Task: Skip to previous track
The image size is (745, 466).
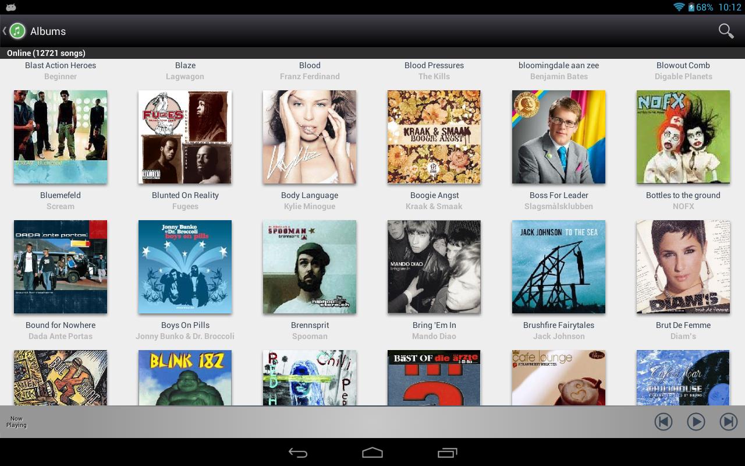Action: pyautogui.click(x=664, y=421)
